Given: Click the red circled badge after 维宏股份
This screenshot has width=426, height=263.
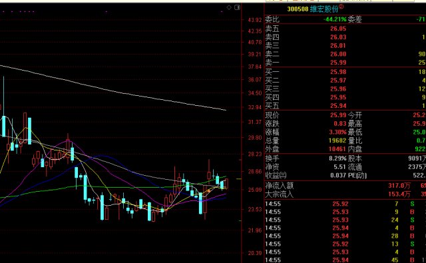Looking at the screenshot, I should tap(341, 7).
